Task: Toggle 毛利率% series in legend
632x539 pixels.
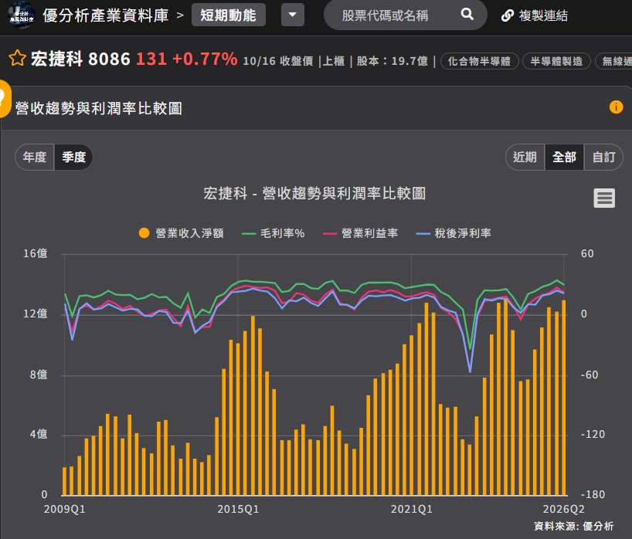Action: tap(274, 233)
